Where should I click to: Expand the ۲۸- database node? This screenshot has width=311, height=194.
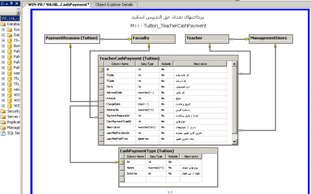point(3,40)
